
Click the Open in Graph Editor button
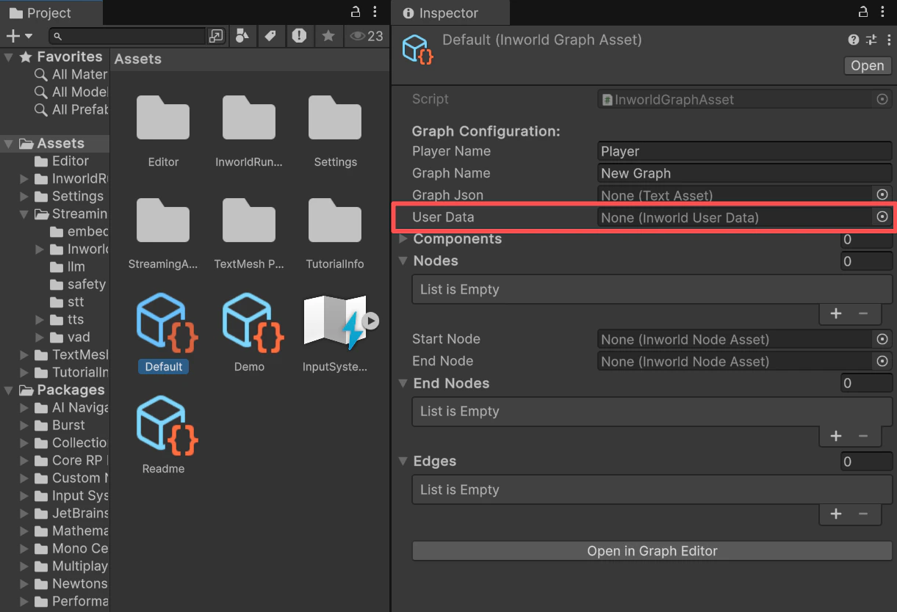(652, 551)
